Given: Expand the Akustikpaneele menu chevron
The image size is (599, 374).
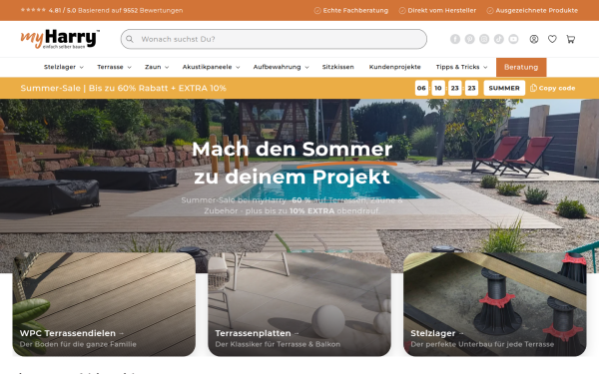Looking at the screenshot, I should pyautogui.click(x=238, y=67).
